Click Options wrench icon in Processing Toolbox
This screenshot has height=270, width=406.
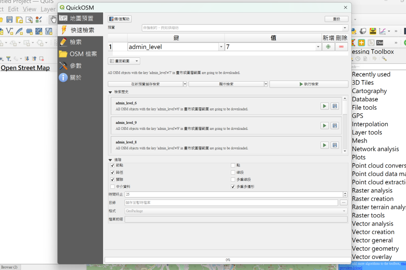384,59
